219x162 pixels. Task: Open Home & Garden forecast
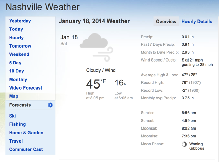[x=26, y=133]
